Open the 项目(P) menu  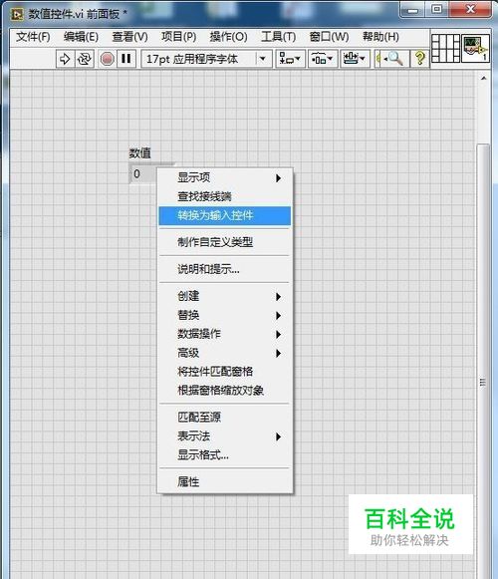tap(178, 37)
